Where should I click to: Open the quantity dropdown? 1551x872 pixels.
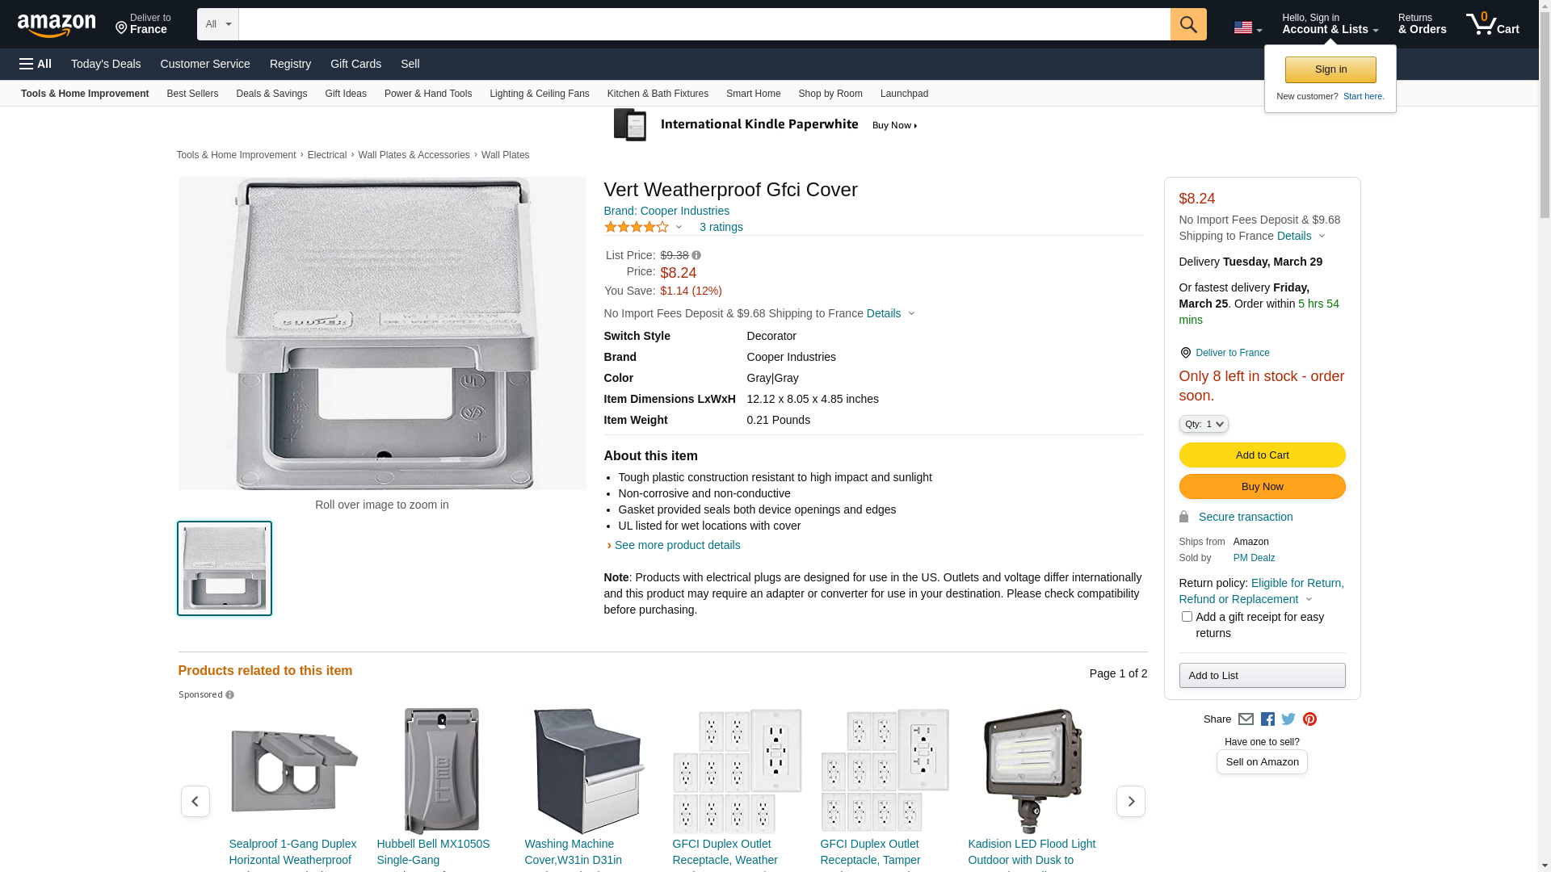pos(1204,424)
